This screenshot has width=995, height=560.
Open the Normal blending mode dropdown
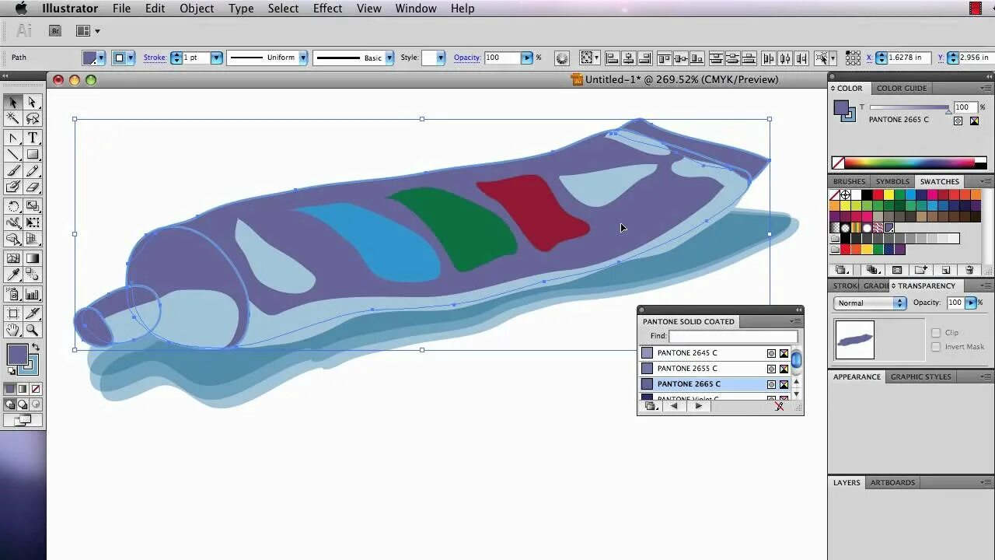[870, 303]
